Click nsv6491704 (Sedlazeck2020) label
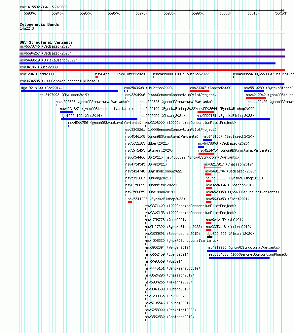294x333 pixels. [231, 171]
